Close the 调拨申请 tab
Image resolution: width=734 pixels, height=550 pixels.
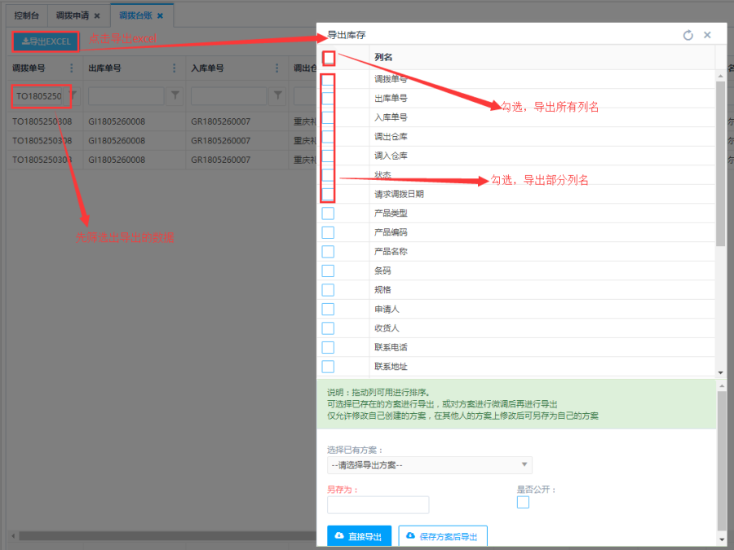pos(97,15)
